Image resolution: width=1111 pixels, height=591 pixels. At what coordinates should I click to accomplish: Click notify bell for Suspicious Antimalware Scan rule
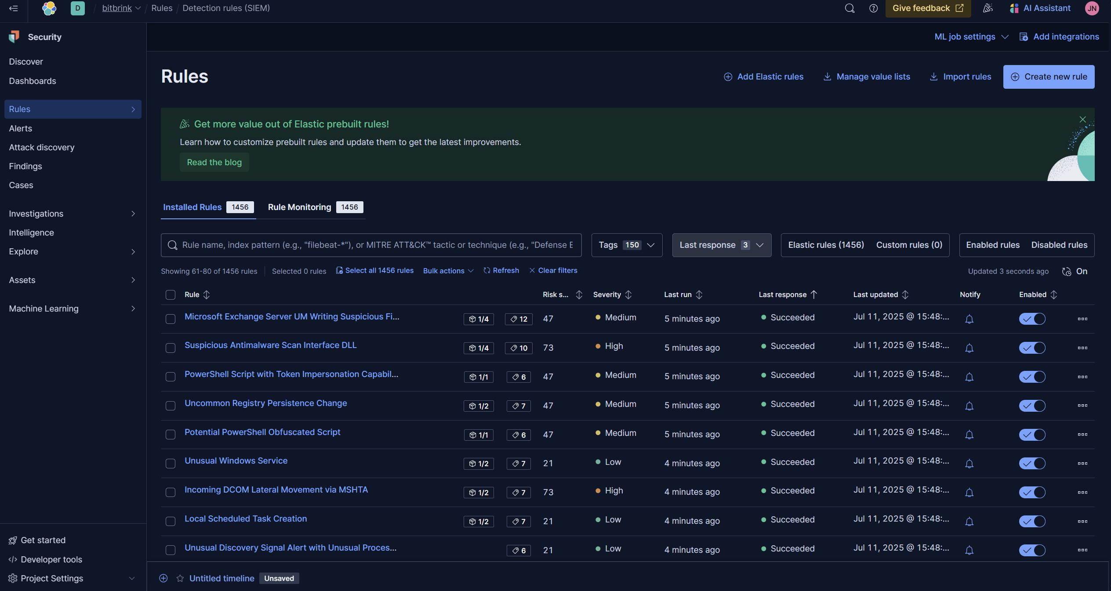969,348
